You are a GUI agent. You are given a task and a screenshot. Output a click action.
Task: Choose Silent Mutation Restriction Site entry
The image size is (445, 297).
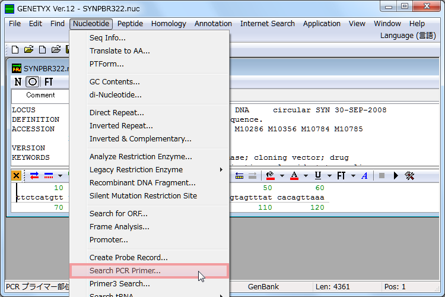150,196
